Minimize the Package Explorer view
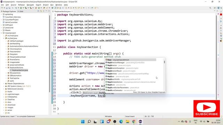Viewport: 223px width, 125px height. coord(46,11)
